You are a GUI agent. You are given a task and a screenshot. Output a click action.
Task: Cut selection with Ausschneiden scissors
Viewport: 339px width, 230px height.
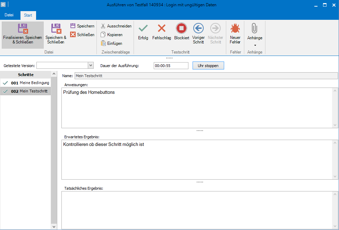click(103, 26)
